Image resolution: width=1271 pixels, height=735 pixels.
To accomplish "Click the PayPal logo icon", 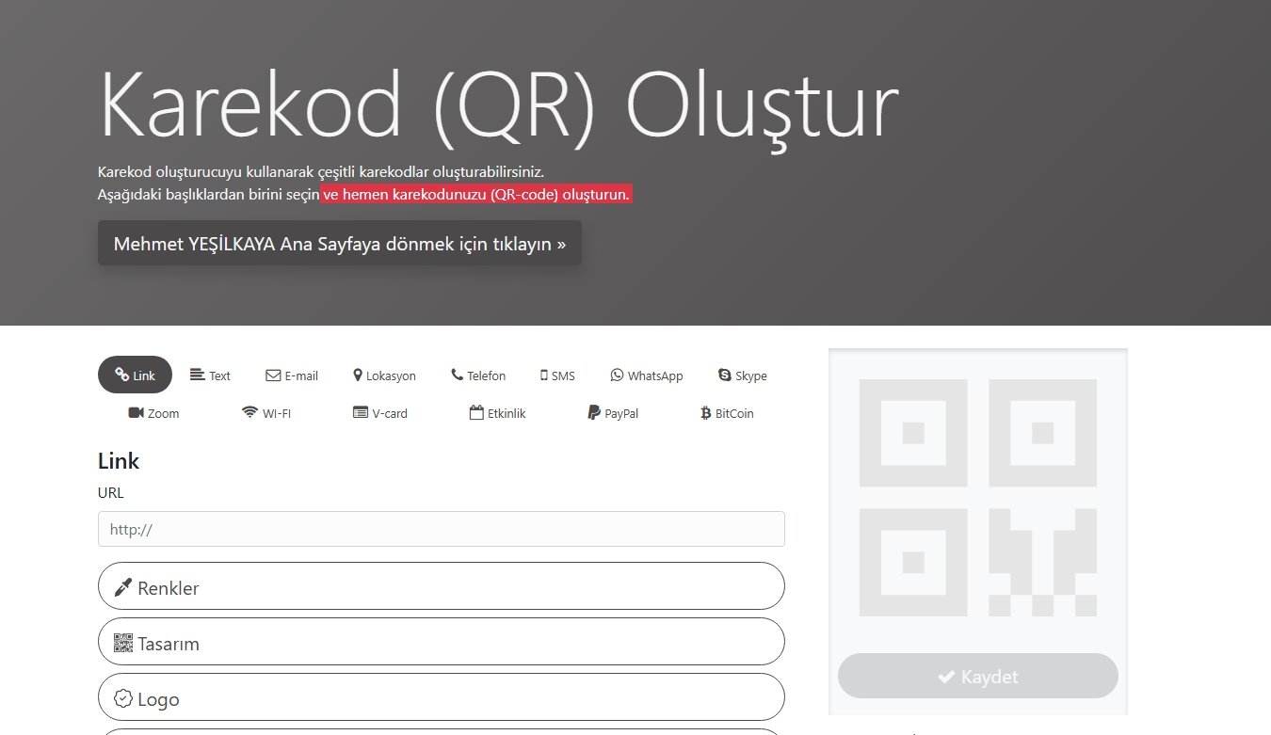I will pyautogui.click(x=594, y=412).
